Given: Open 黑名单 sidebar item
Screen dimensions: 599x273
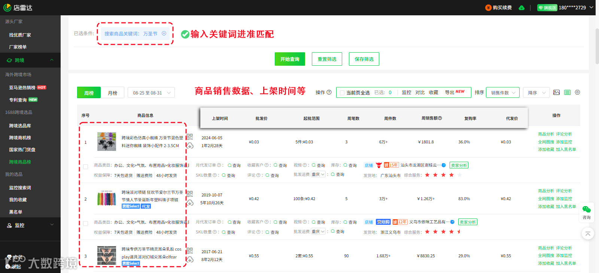Looking at the screenshot, I should [16, 212].
